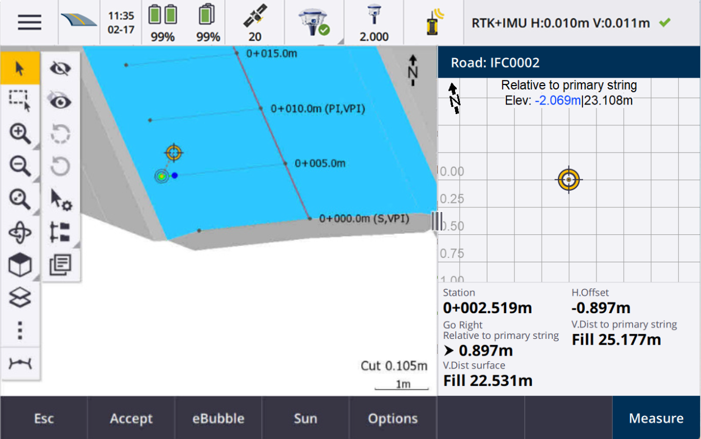
Task: Click the road stakeout icon in status bar
Action: [79, 22]
